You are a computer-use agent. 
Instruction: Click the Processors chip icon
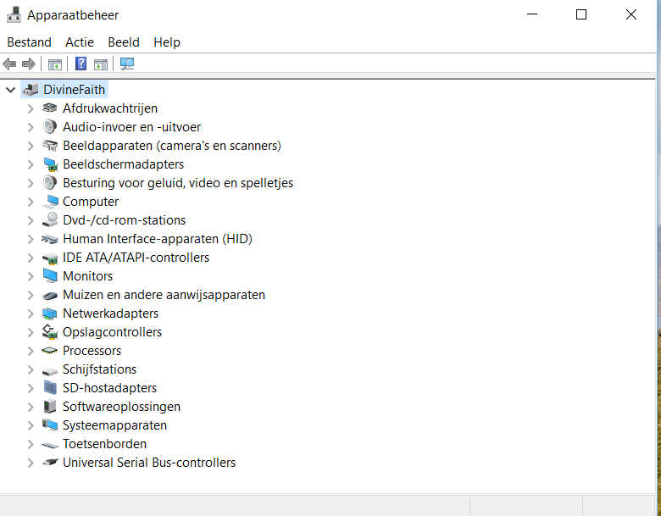[x=50, y=351]
